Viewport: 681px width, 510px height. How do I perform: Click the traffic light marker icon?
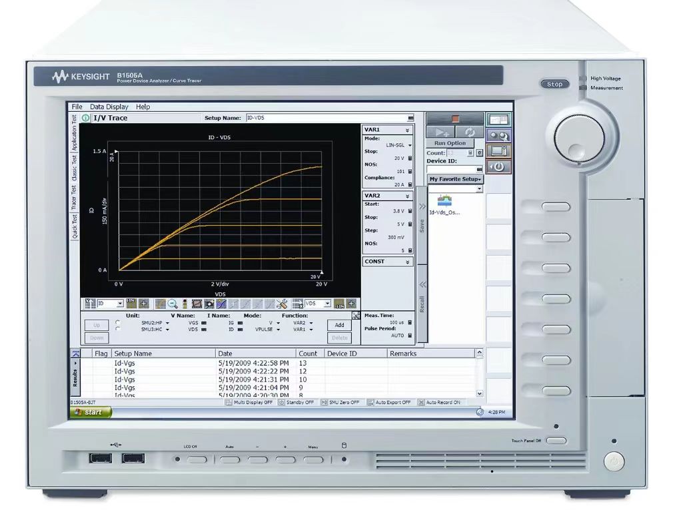pos(185,304)
